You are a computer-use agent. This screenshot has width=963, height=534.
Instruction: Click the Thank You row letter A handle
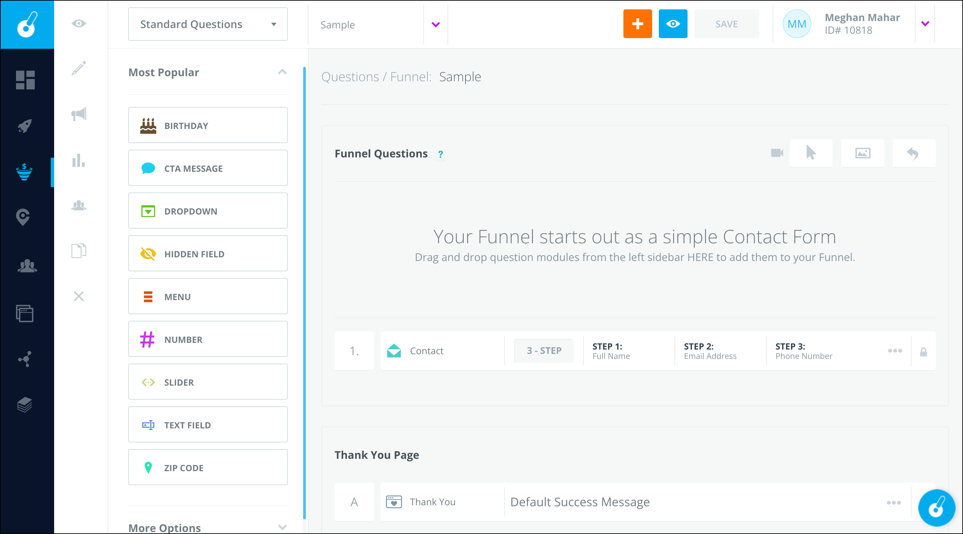(x=354, y=502)
